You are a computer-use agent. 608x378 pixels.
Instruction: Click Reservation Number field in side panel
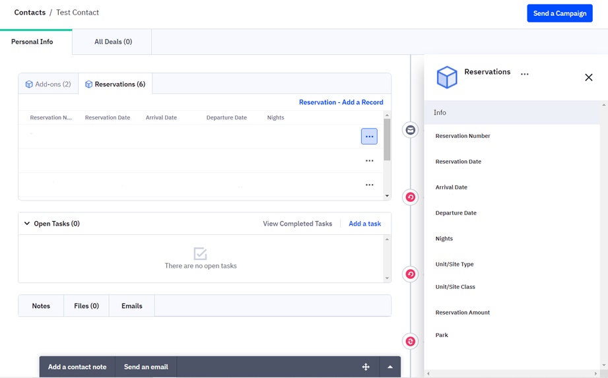[463, 136]
